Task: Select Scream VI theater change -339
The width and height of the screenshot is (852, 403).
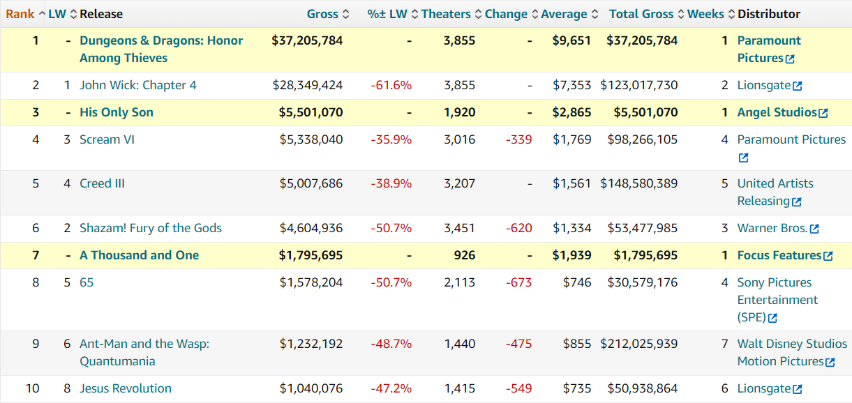Action: click(519, 139)
